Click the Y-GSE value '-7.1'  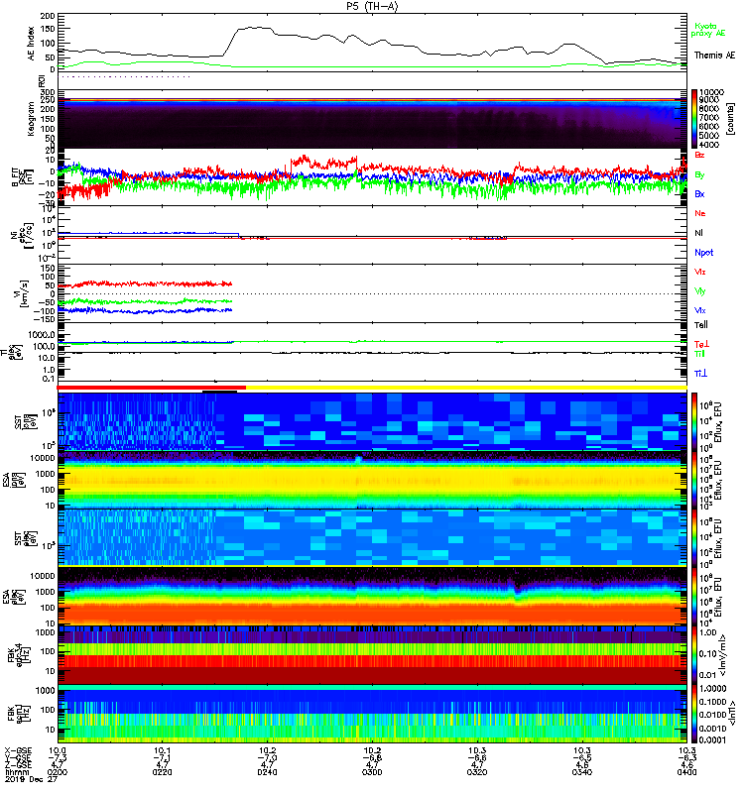[163, 757]
